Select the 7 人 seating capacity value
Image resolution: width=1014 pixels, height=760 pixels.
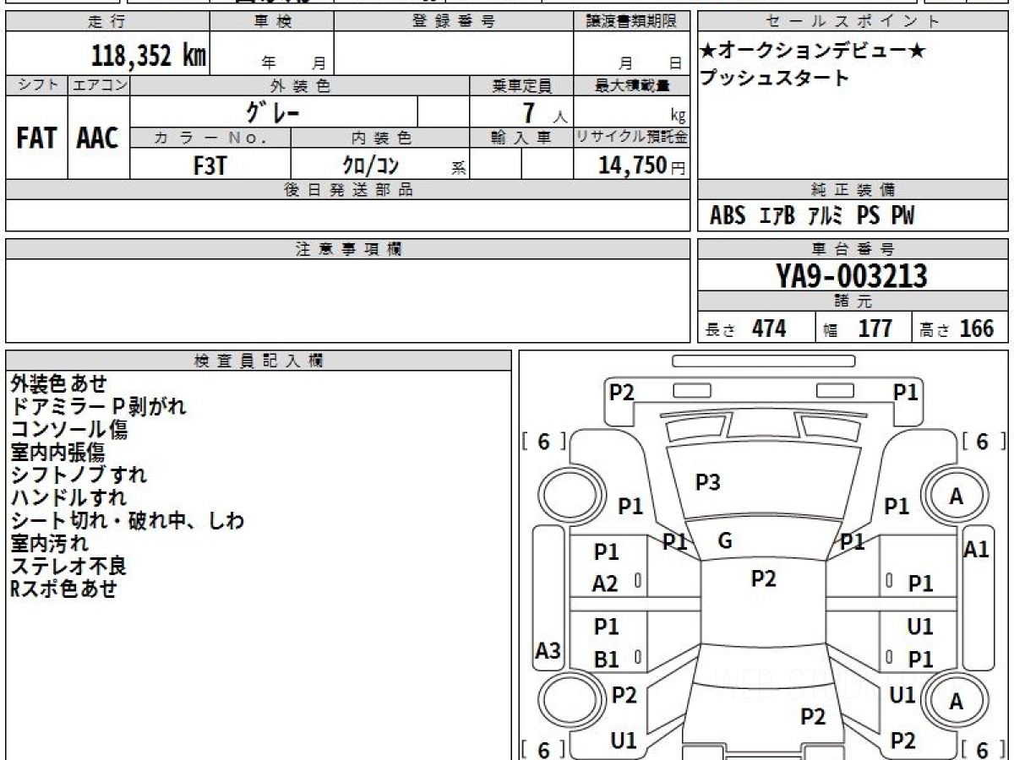pyautogui.click(x=543, y=112)
